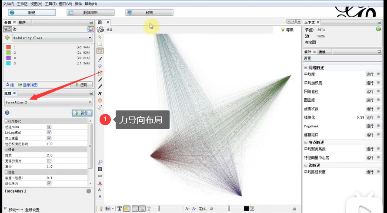Click the red swatch for class 1
Image resolution: width=387 pixels, height=213 pixels.
8,47
